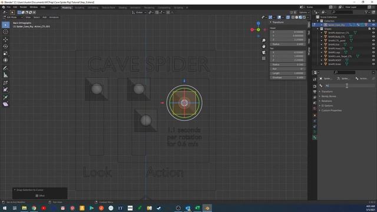377x212 pixels.
Task: Activate the Cursor tool
Action: point(5,32)
